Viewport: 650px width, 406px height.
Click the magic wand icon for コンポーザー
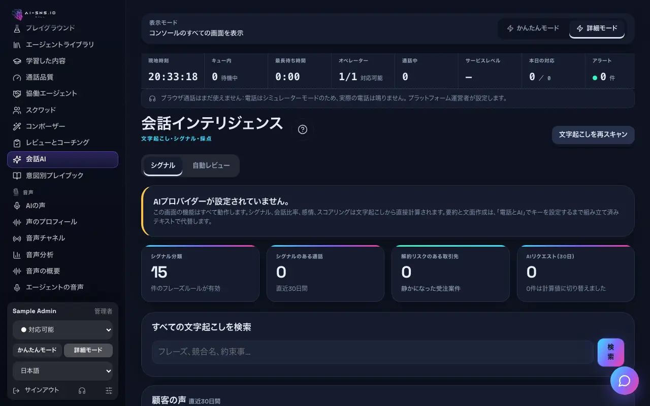[17, 126]
